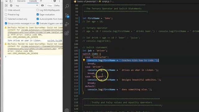Open Run and Debug view icon
The image size is (199, 112).
pyautogui.click(x=67, y=24)
